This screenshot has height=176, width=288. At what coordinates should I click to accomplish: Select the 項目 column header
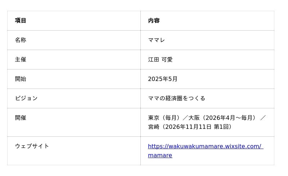(x=21, y=21)
